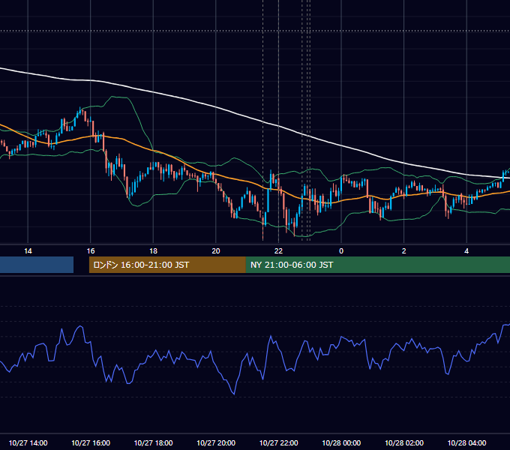The width and height of the screenshot is (510, 450).
Task: Click the blue session bar before London
Action: click(x=37, y=265)
